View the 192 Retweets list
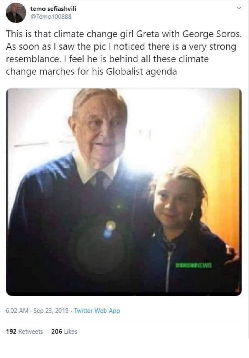249x358 pixels. (x=25, y=332)
